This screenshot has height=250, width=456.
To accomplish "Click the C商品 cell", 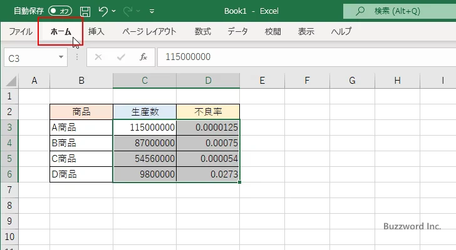I will (81, 159).
